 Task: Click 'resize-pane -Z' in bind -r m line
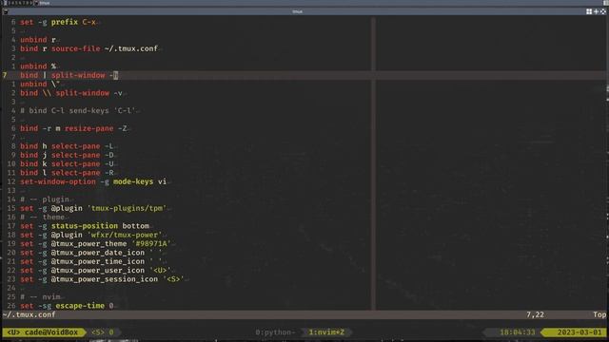point(96,128)
